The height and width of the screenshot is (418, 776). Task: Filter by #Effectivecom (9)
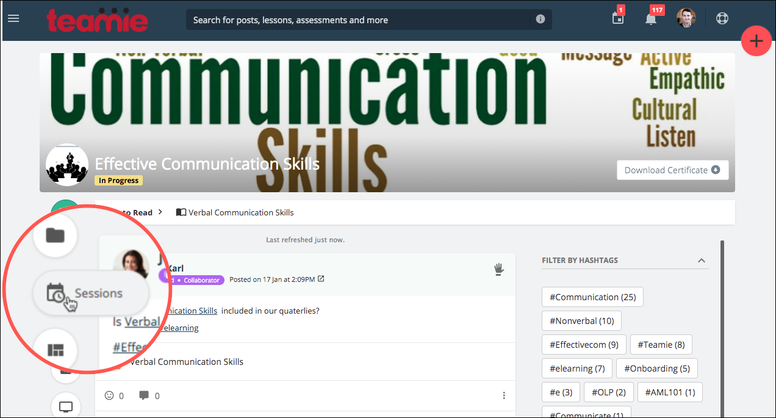click(584, 345)
